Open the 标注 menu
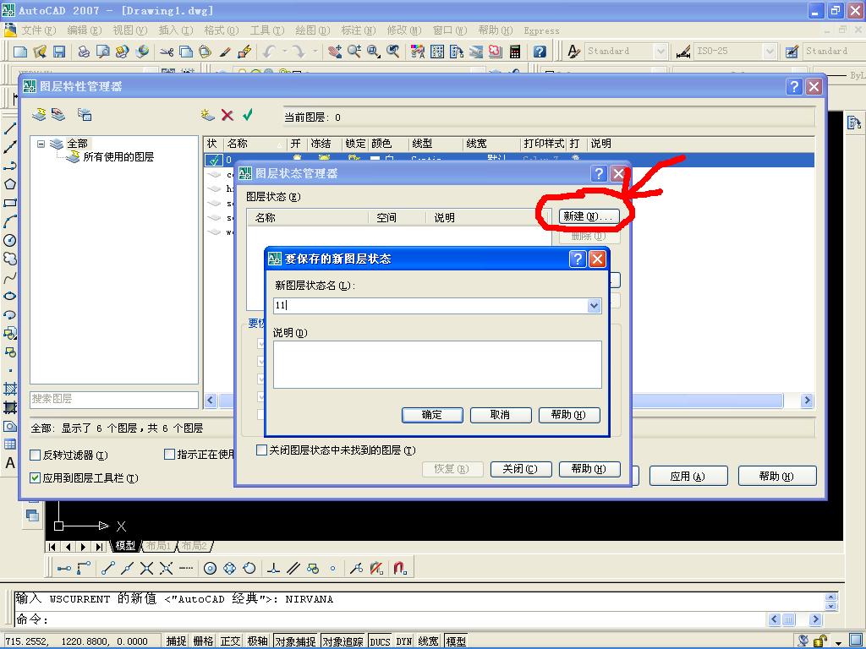The width and height of the screenshot is (866, 649). [x=358, y=30]
